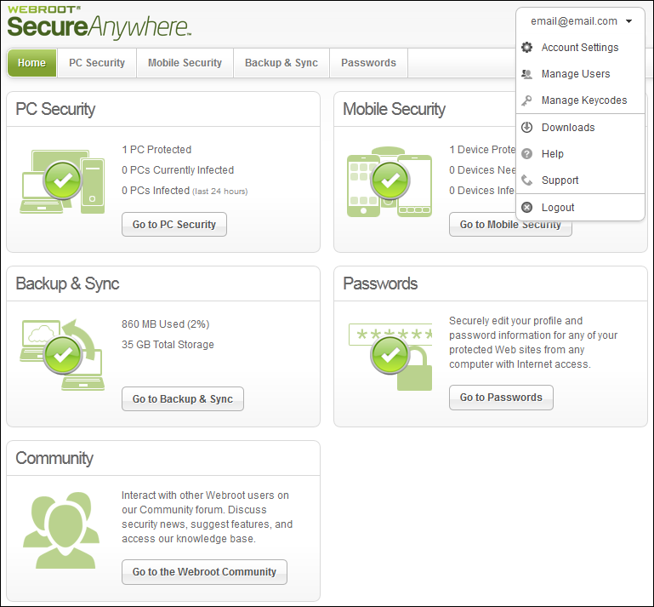Select Downloads in the account menu
Screen dimensions: 654x607
pos(580,128)
